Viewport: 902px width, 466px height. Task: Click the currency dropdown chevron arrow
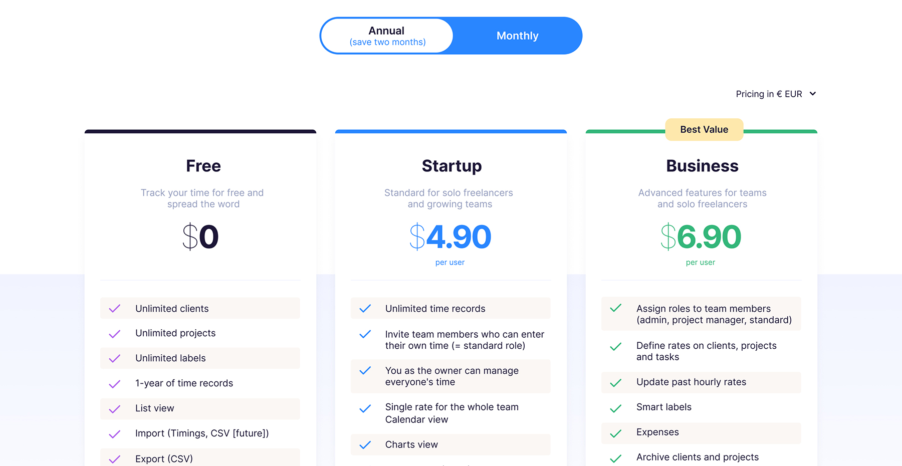tap(813, 94)
